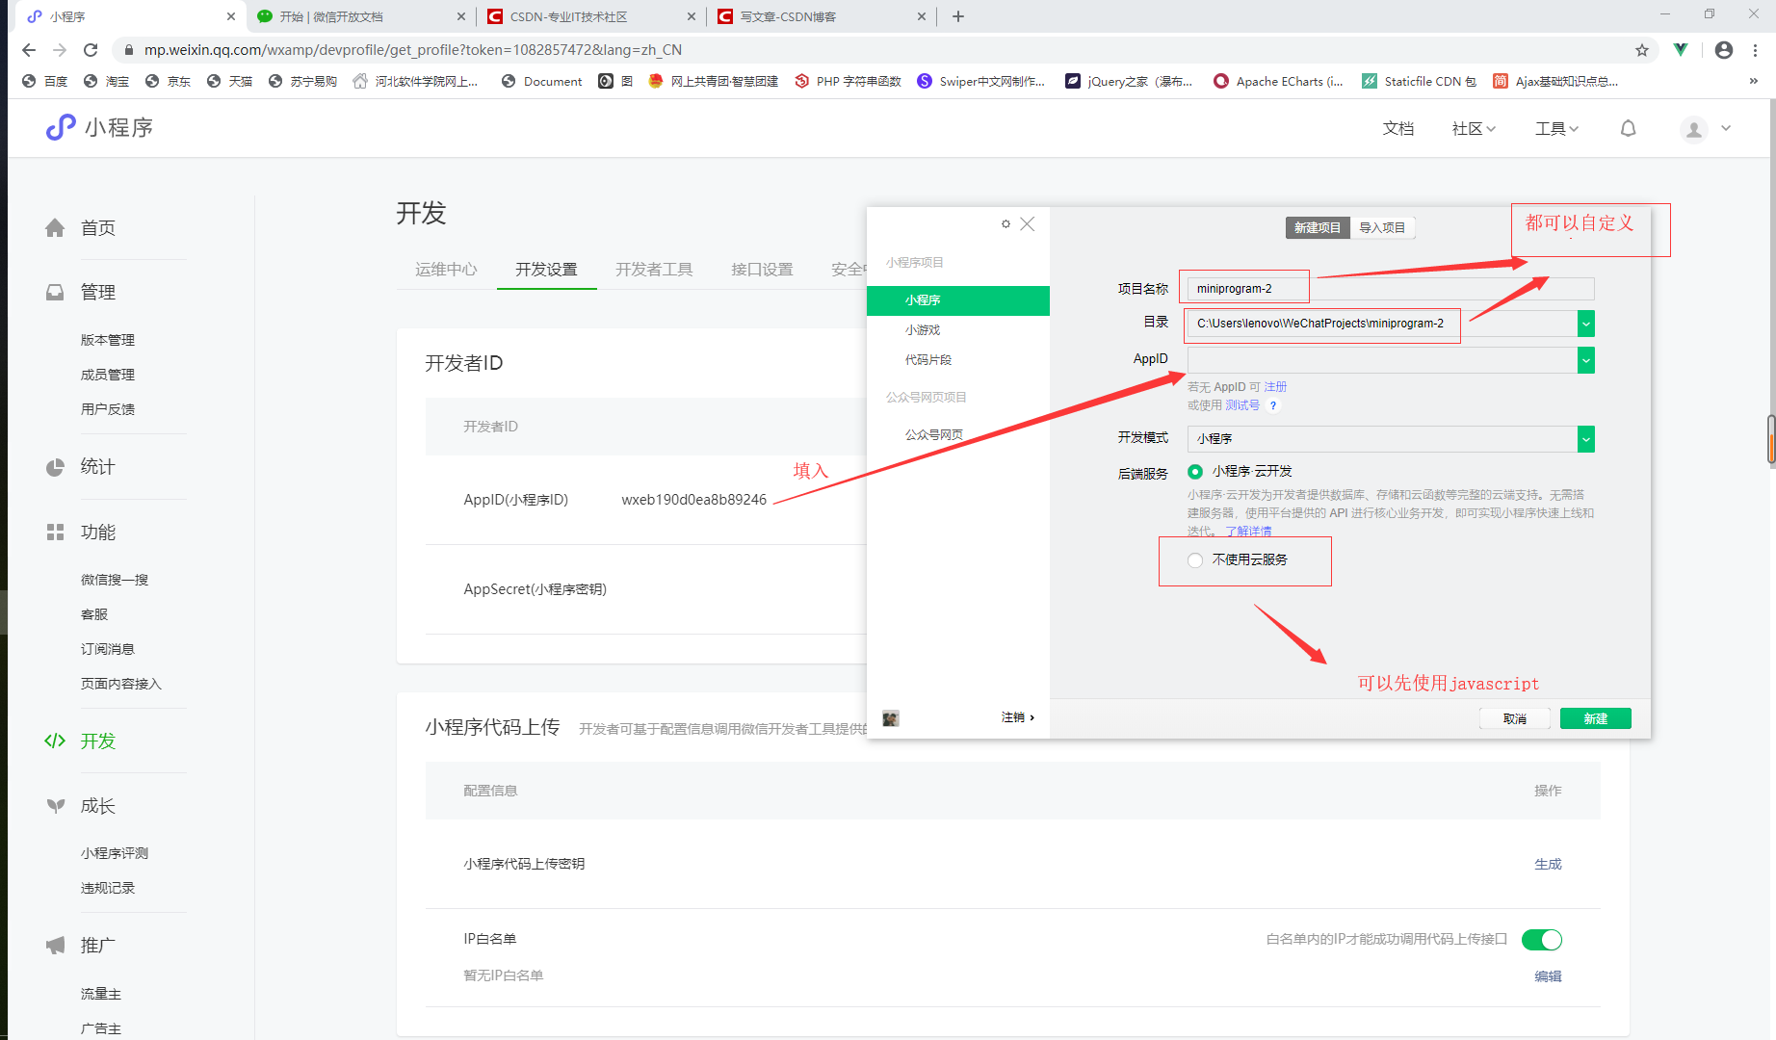This screenshot has width=1776, height=1040.
Task: Open the notification bell icon
Action: pos(1628,128)
